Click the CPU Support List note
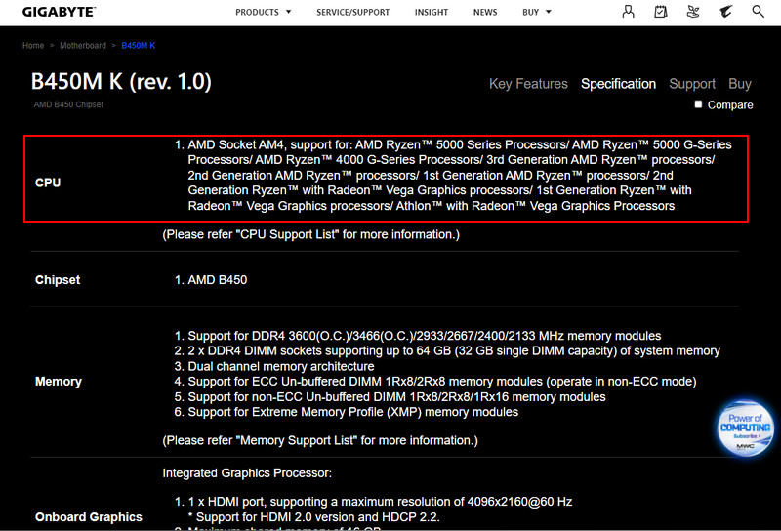The width and height of the screenshot is (781, 531). (x=310, y=234)
